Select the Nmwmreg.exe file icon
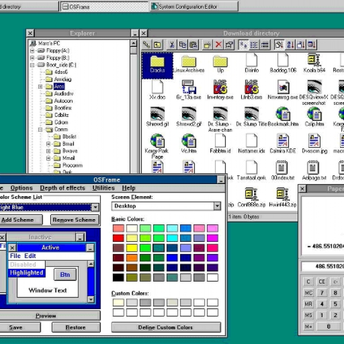The height and width of the screenshot is (344, 344). pyautogui.click(x=283, y=90)
